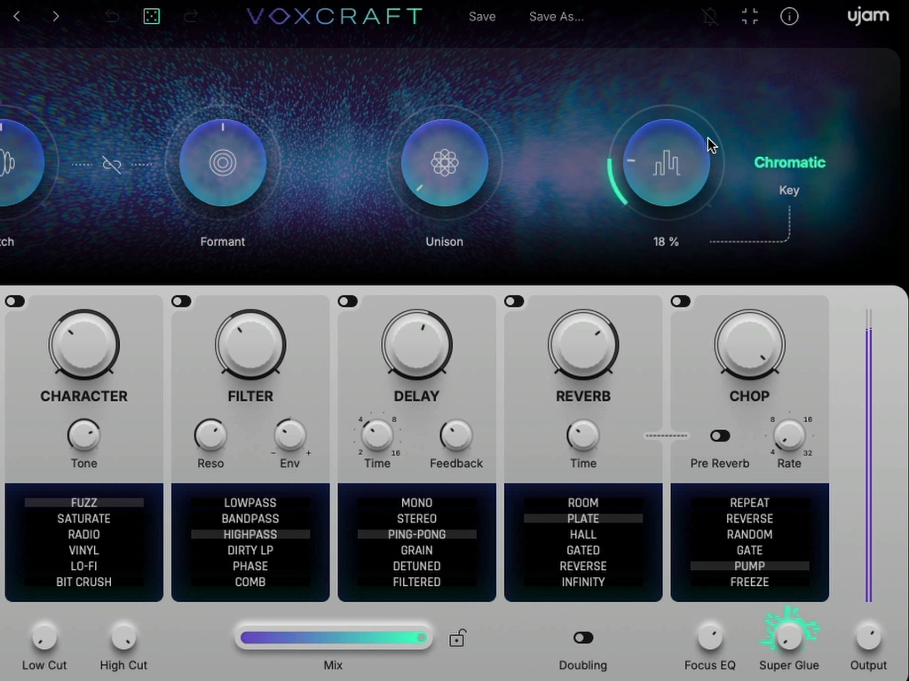
Task: Select SATURATE character mode
Action: pos(84,519)
